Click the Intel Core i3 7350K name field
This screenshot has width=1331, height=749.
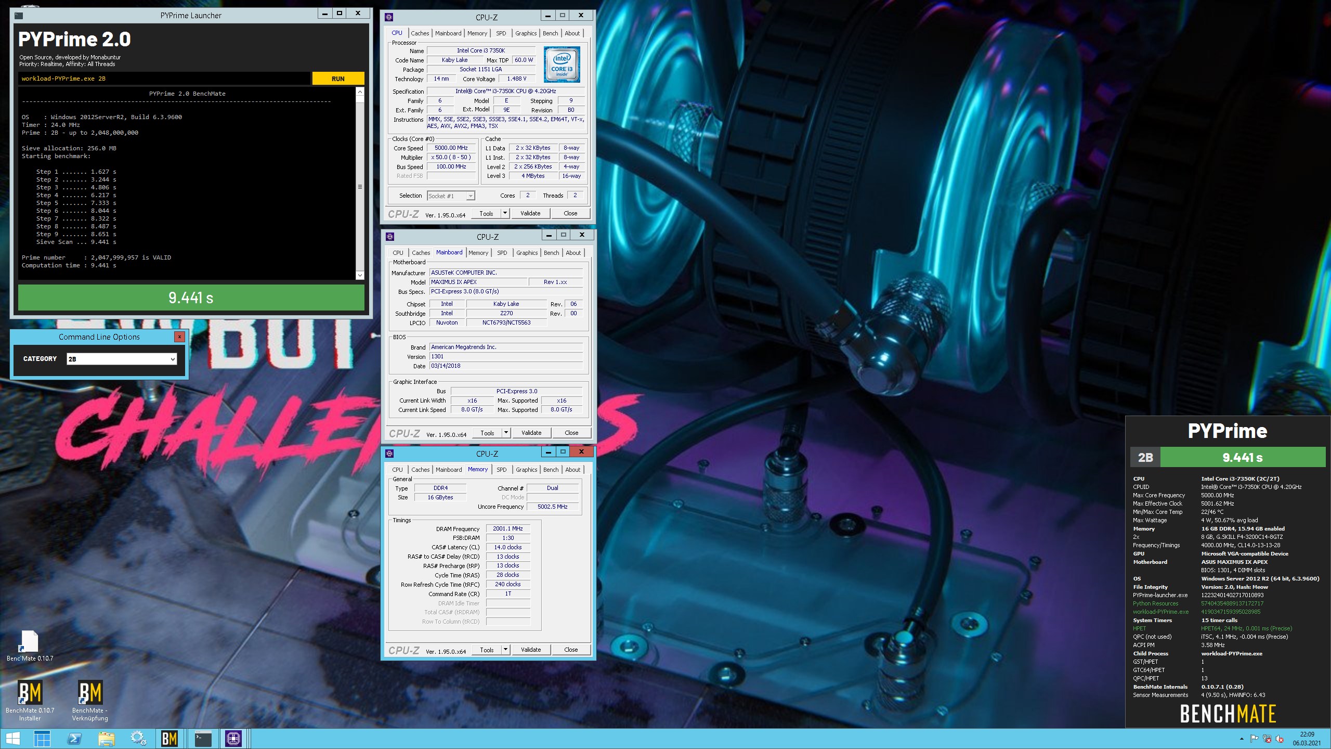481,50
